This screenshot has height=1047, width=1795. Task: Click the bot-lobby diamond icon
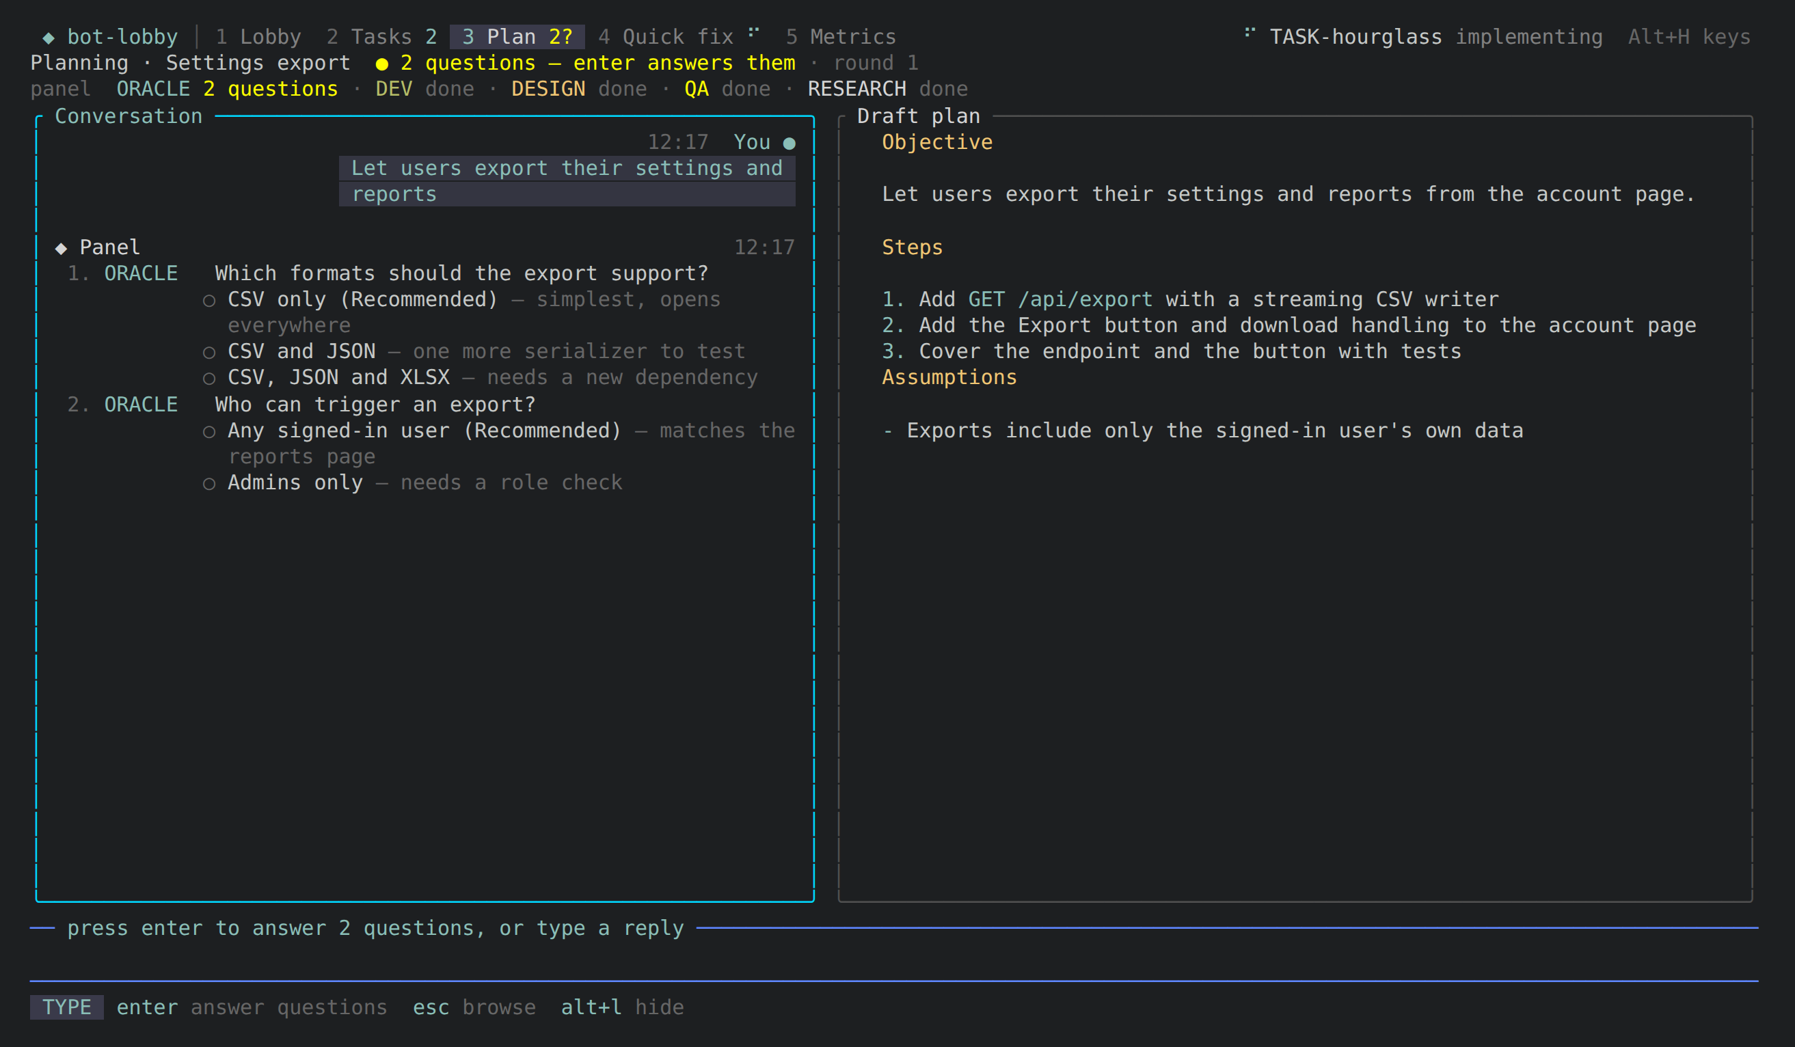49,37
